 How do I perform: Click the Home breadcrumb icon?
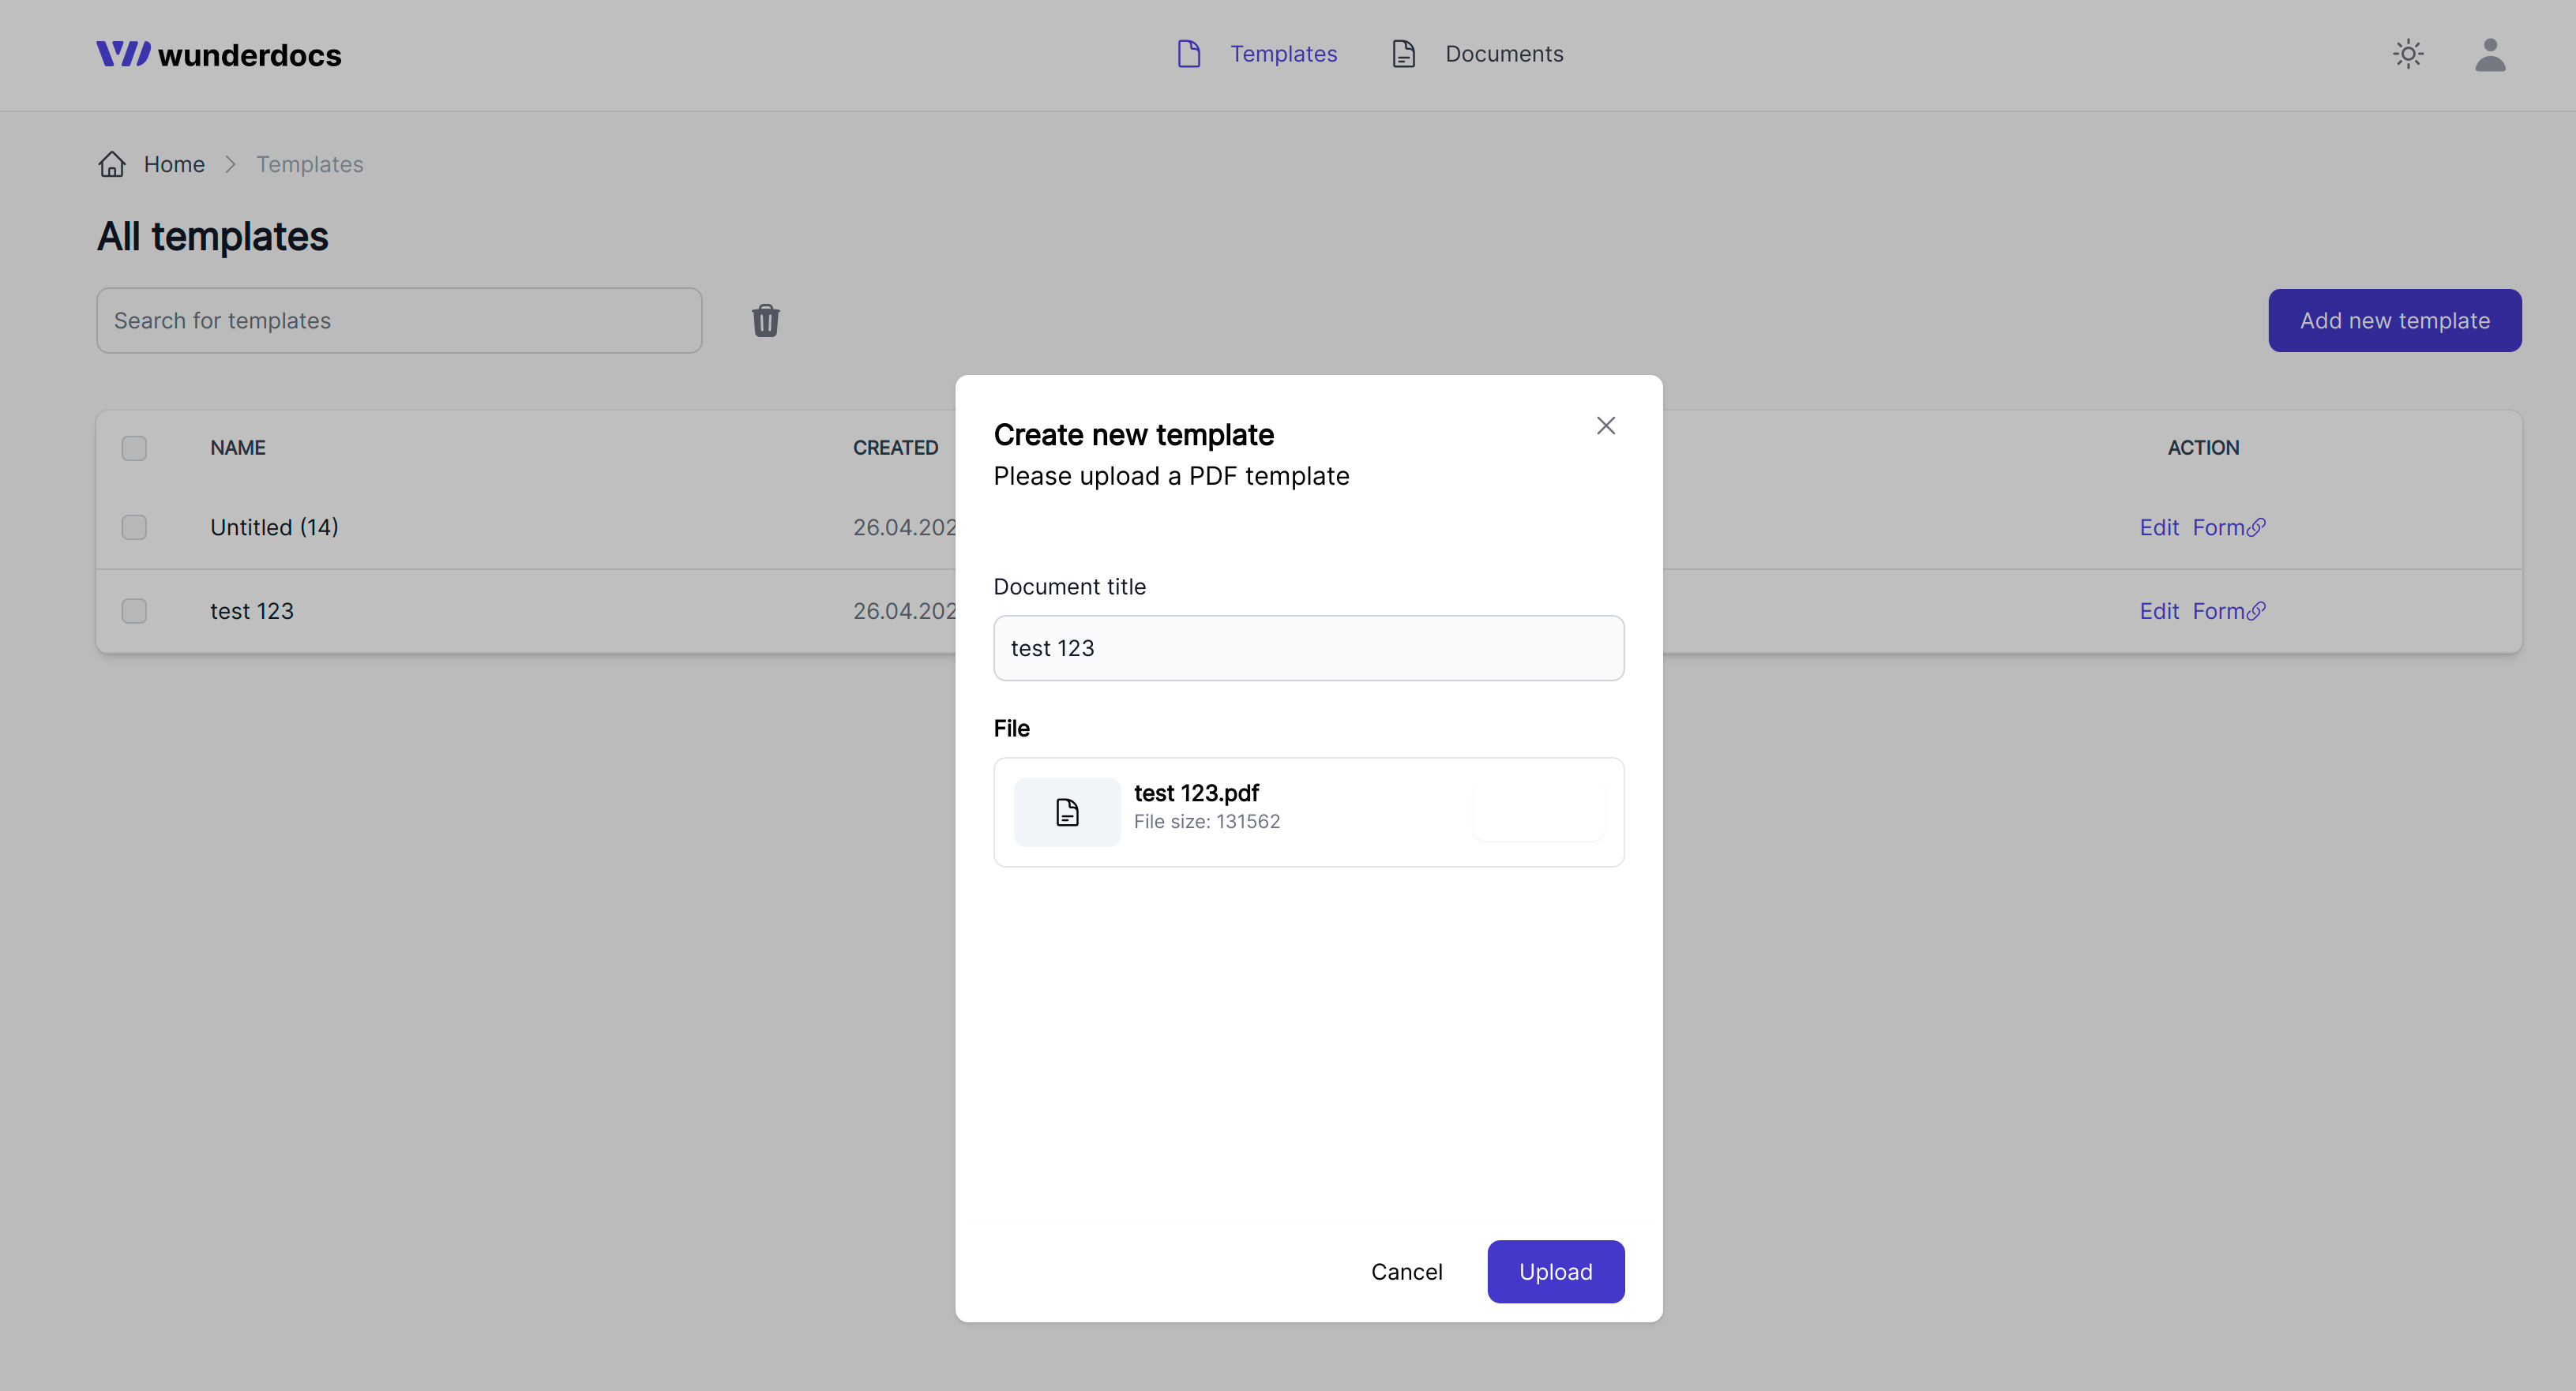pos(111,163)
